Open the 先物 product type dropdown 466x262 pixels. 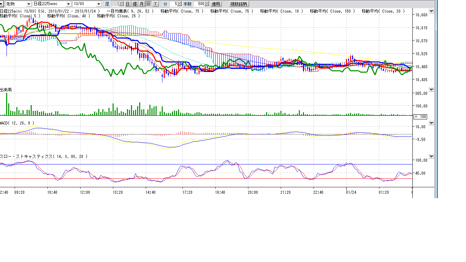(x=28, y=4)
